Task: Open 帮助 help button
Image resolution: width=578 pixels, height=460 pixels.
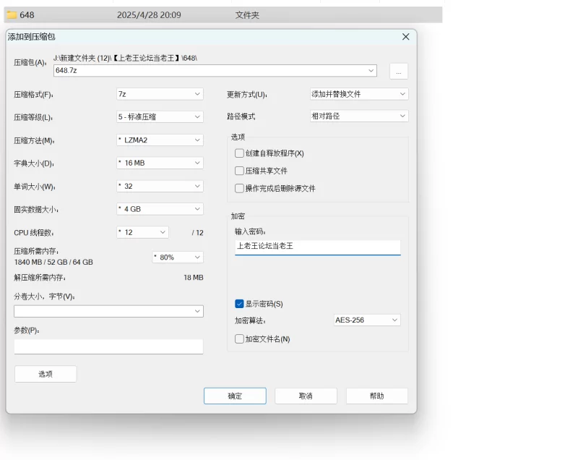Action: point(376,396)
